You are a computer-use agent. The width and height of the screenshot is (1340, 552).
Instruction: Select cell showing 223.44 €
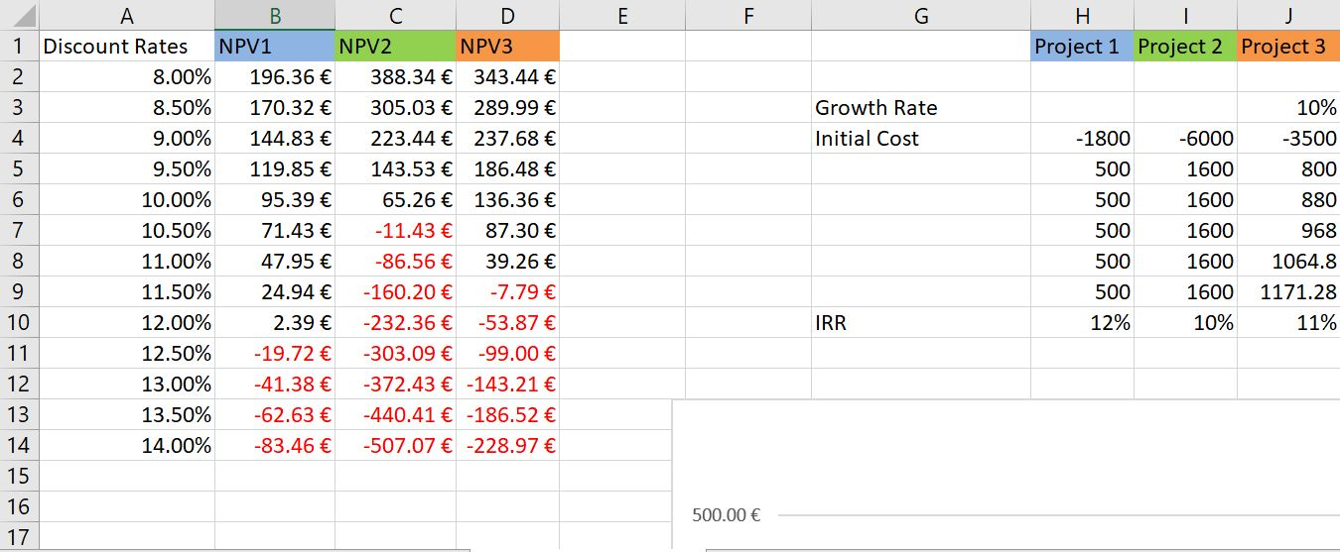[395, 138]
